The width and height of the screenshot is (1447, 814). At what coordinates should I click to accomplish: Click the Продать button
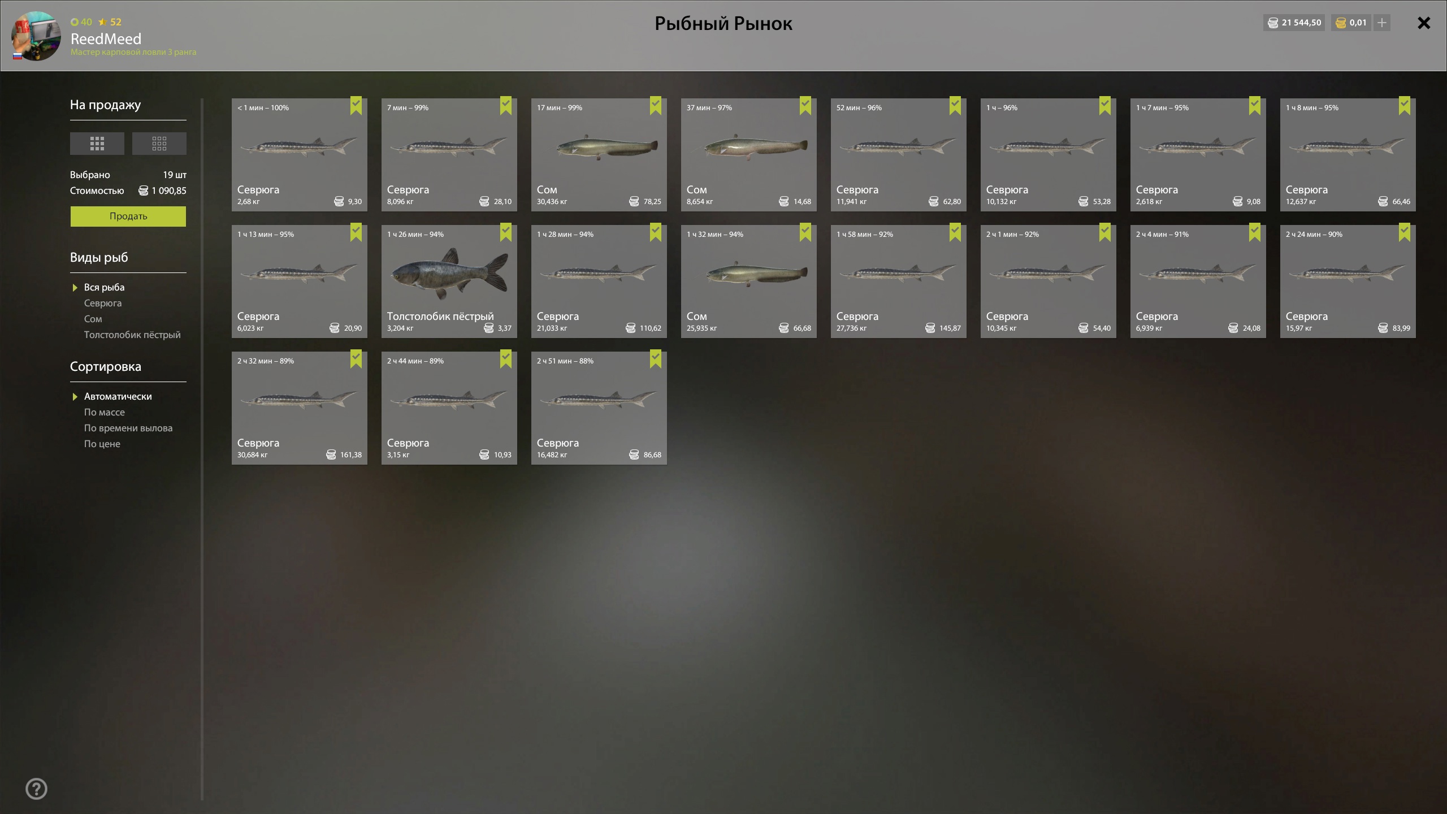[128, 217]
